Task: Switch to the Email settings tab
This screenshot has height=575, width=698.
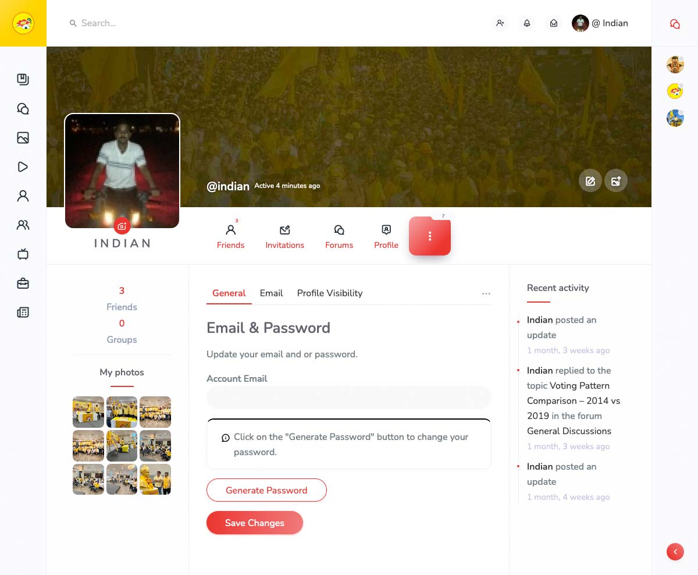Action: tap(271, 293)
